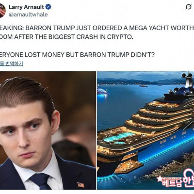This screenshot has width=194, height=194.
Task: Click the tweet line mentioning MEGA YACHT WORTH
Action: [x=97, y=28]
